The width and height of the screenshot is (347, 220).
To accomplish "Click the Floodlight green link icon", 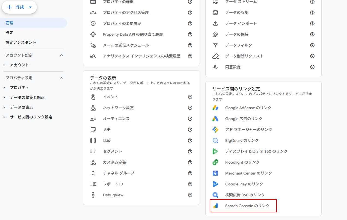I will point(216,162).
